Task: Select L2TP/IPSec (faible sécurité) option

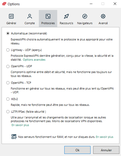Action: pyautogui.click(x=8, y=112)
